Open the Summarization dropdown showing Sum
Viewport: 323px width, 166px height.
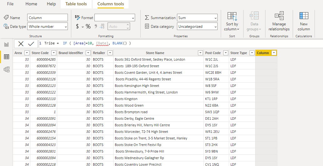197,18
